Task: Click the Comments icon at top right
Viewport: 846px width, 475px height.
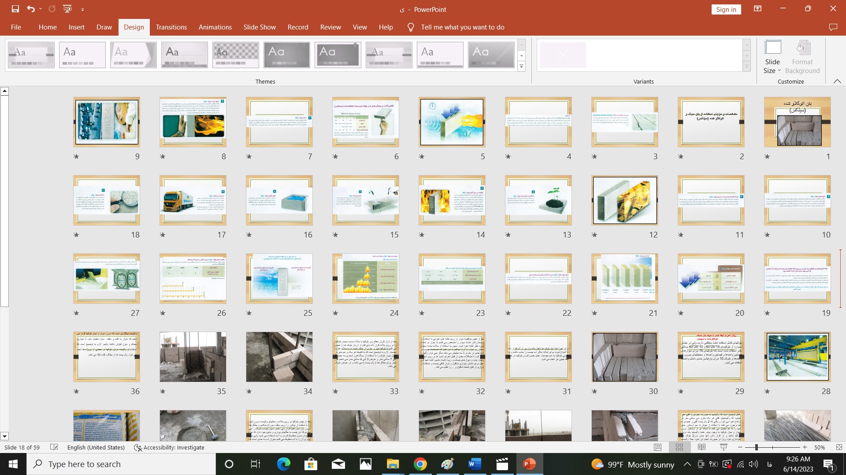Action: tap(833, 27)
